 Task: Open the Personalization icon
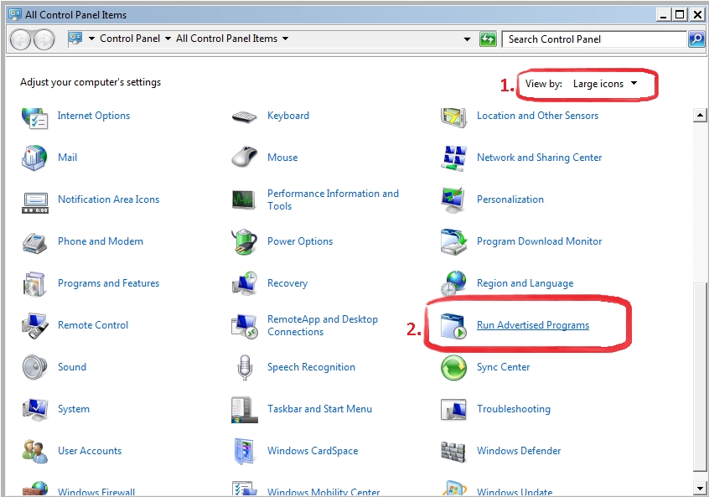(453, 199)
